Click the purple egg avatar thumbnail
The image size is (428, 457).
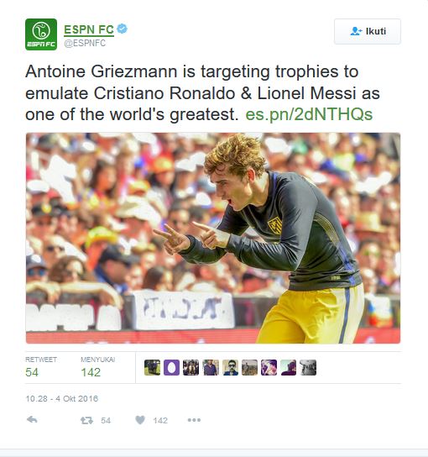coord(171,367)
